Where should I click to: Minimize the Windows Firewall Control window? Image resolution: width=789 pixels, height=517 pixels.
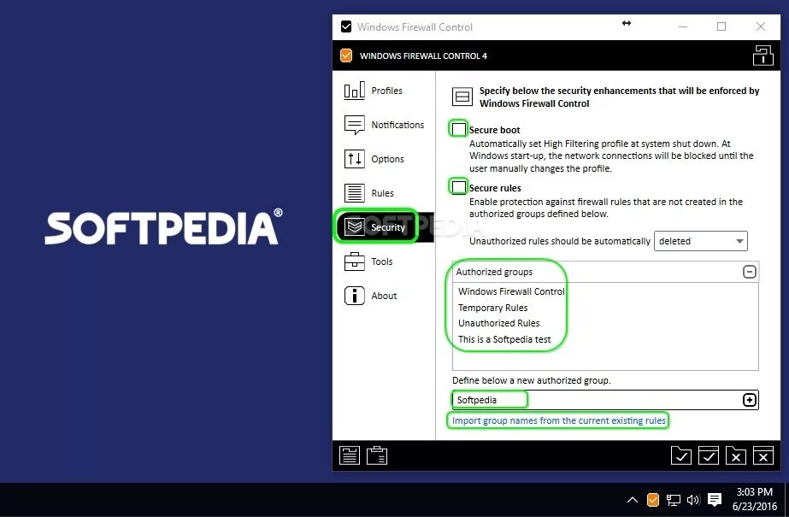pos(683,26)
